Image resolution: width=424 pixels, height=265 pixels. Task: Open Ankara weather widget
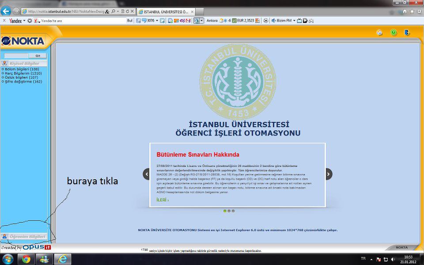(219, 21)
